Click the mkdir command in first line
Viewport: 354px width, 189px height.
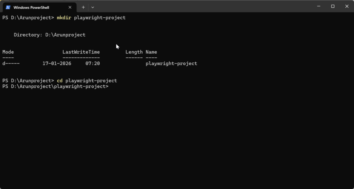[64, 18]
